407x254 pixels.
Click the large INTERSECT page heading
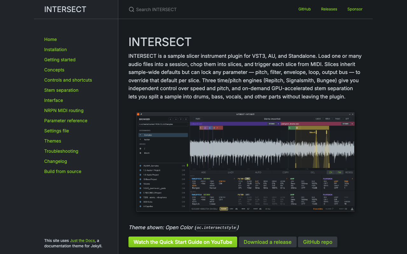coord(160,42)
